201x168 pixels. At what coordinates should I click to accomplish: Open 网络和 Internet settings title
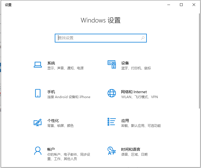point(134,92)
